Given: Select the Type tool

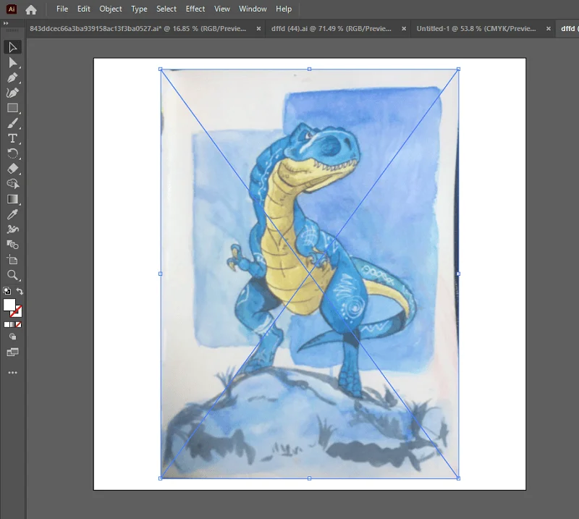Looking at the screenshot, I should click(12, 138).
